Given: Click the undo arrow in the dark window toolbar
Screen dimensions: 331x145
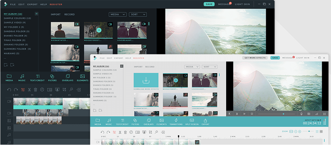Looking at the screenshot, I should (x=9, y=90).
